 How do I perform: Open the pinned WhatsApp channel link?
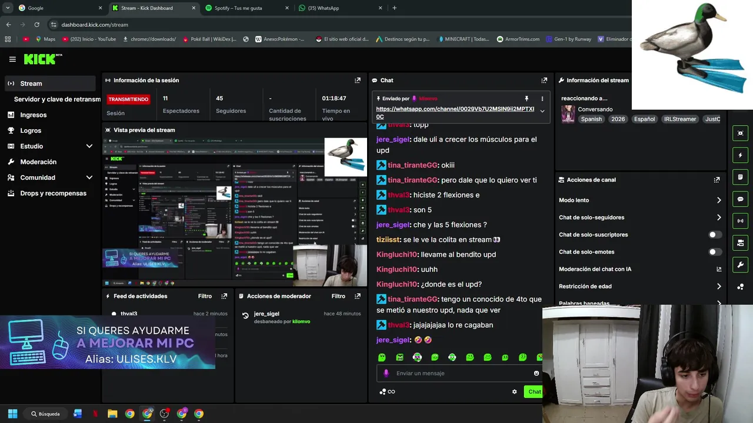tap(455, 113)
